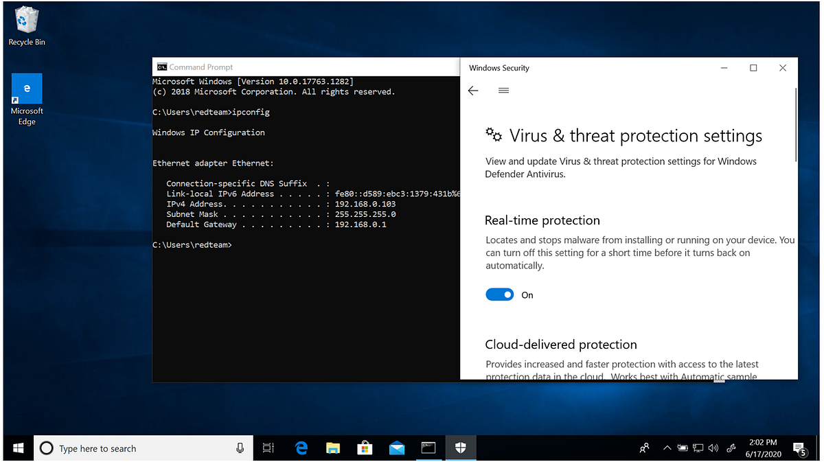Screen dimensions: 824x462
Task: Click the 'Cloud-delivered protection' heading
Action: pos(561,345)
